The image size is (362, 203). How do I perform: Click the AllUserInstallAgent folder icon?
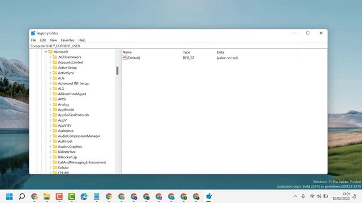[55, 94]
